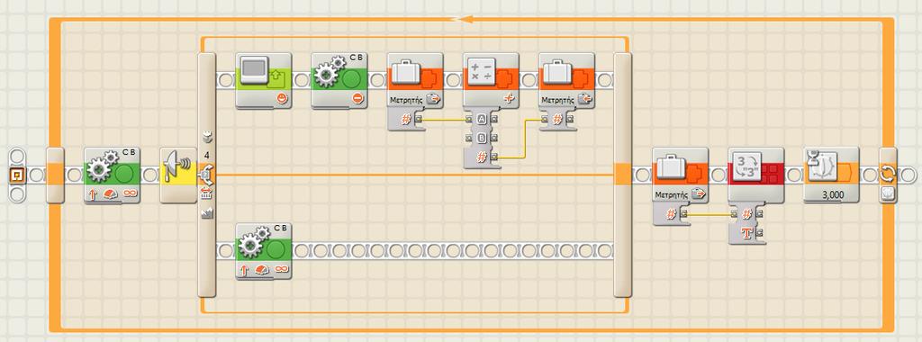This screenshot has height=342, width=922.
Task: Select the Display block with smiley
Action: (264, 80)
